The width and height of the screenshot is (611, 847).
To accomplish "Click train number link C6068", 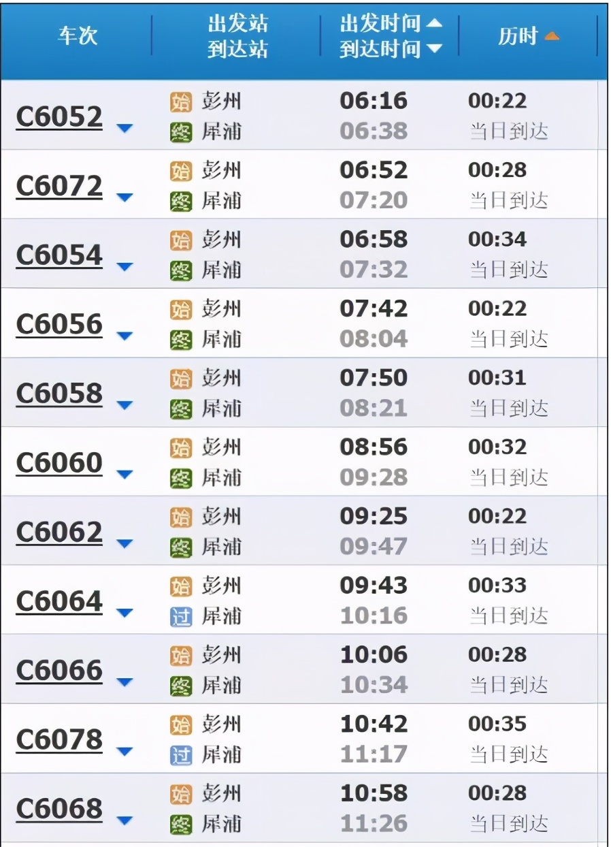I will click(59, 809).
